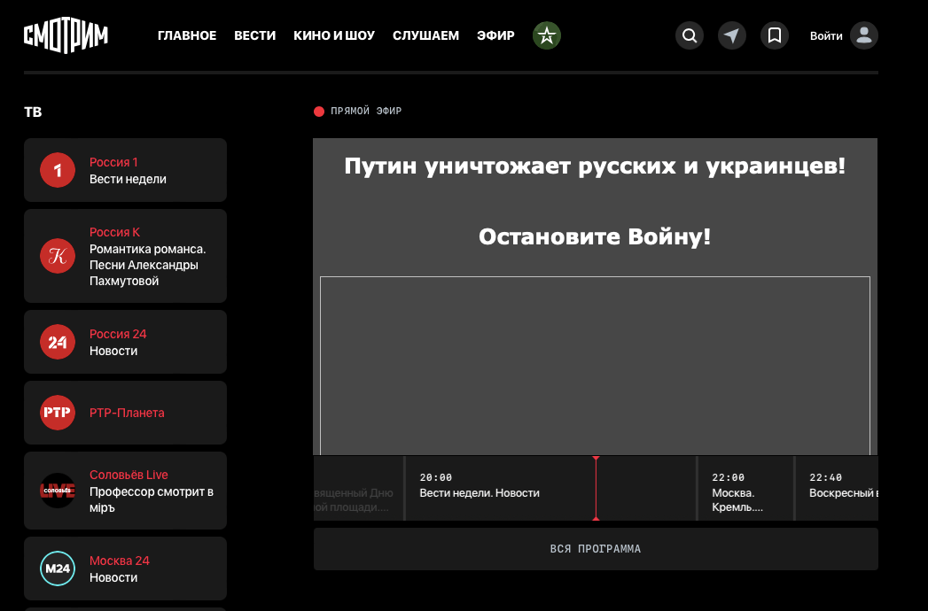The width and height of the screenshot is (928, 611).
Task: Select the Соловьёв Live channel logo
Action: point(57,491)
